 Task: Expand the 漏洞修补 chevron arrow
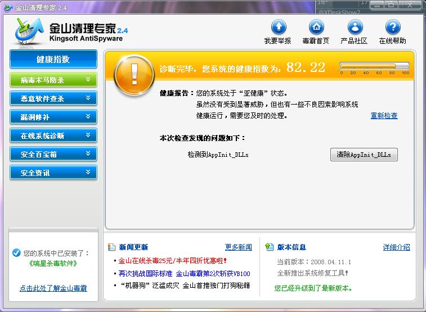[x=88, y=116]
